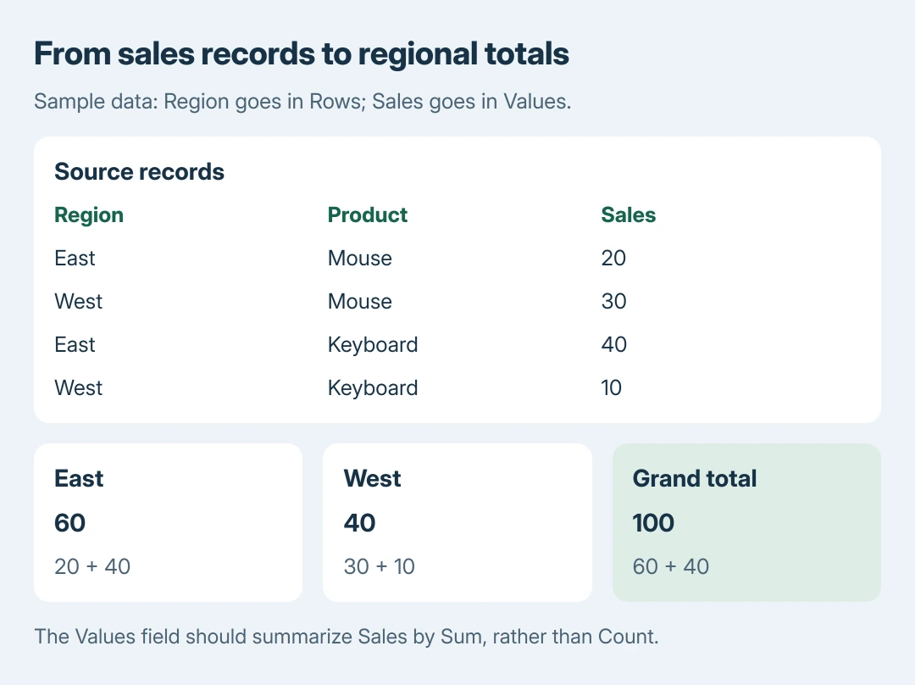This screenshot has width=915, height=685.
Task: Click the Sales value 20
Action: click(614, 258)
